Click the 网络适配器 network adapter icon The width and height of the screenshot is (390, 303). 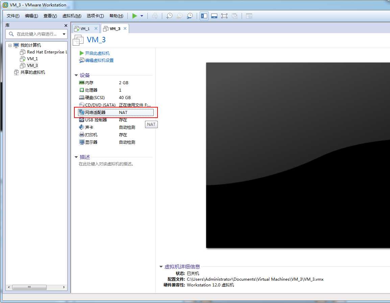coord(81,112)
